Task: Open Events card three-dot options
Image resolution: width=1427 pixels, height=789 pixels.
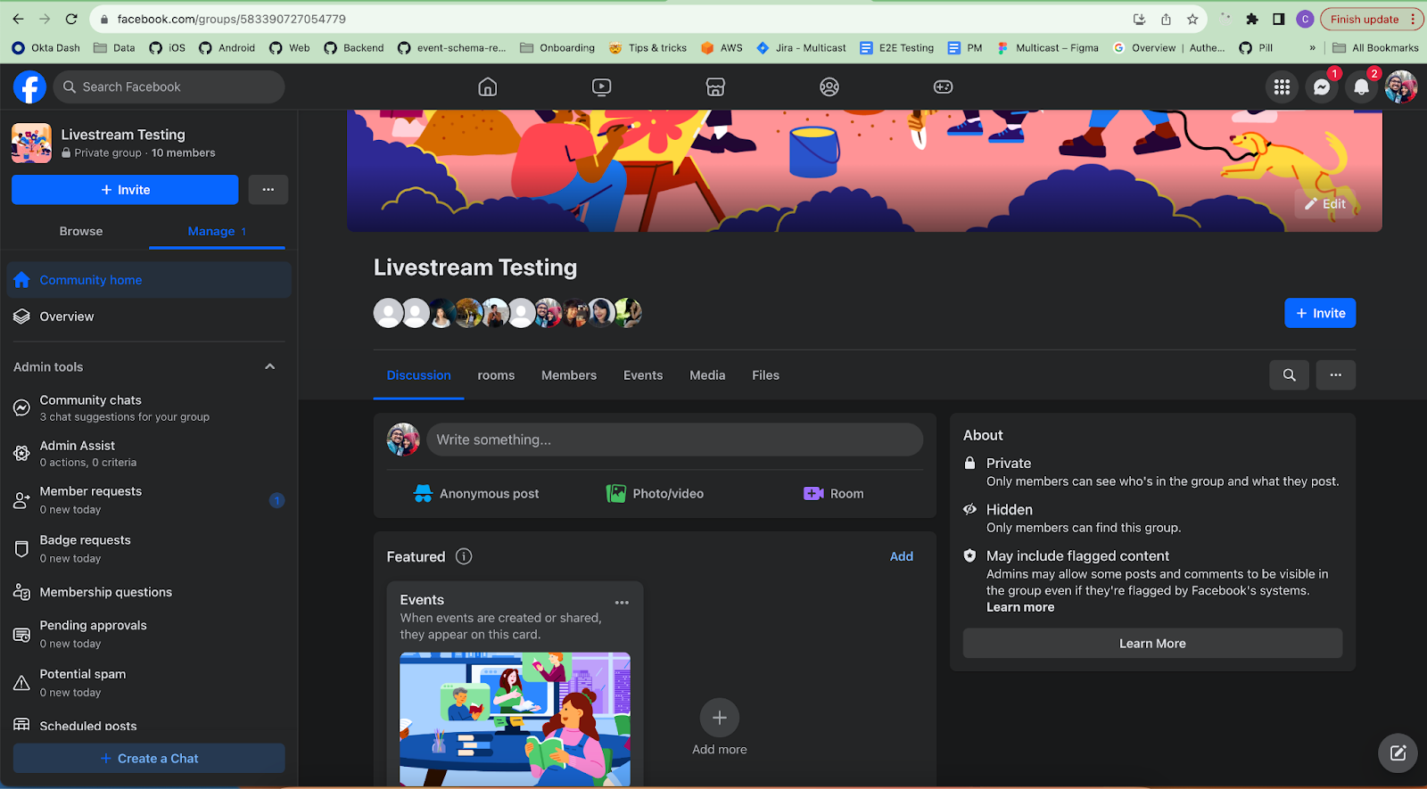Action: tap(622, 603)
